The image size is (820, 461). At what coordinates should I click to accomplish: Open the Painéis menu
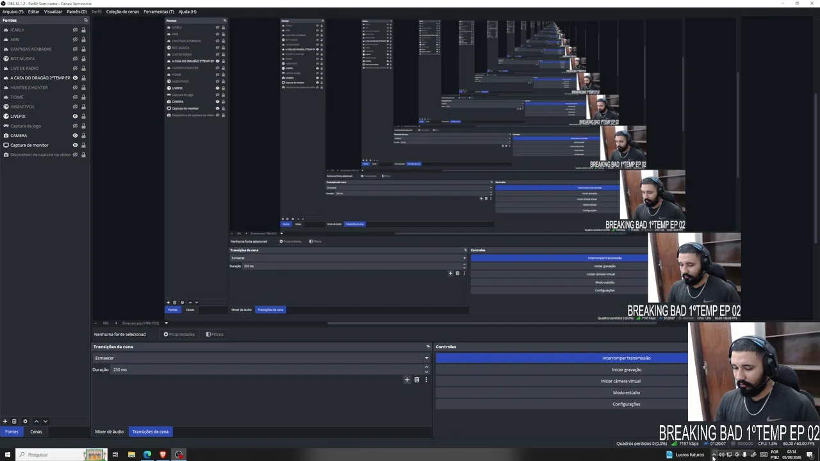tap(77, 12)
